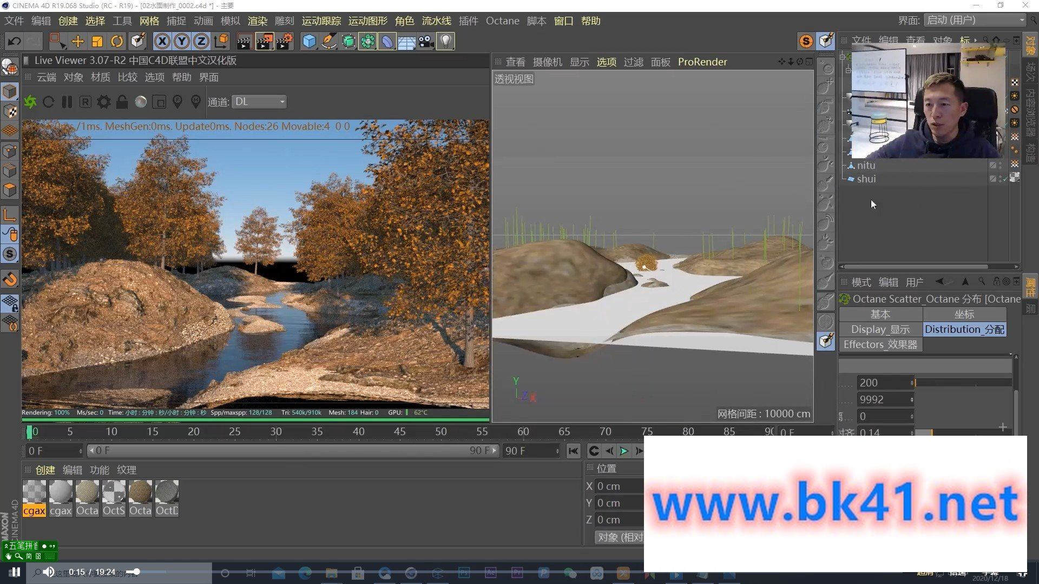Viewport: 1039px width, 584px height.
Task: Toggle the Live Viewer resolution lock
Action: [x=122, y=102]
